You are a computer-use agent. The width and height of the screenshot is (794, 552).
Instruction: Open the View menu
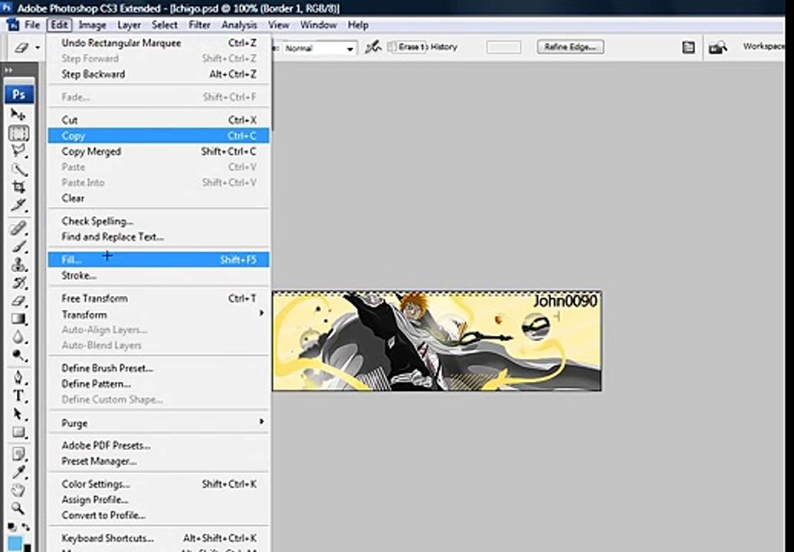(x=278, y=25)
